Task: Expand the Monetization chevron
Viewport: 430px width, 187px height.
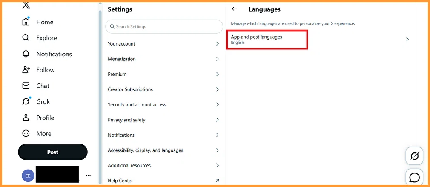Action: pos(218,59)
